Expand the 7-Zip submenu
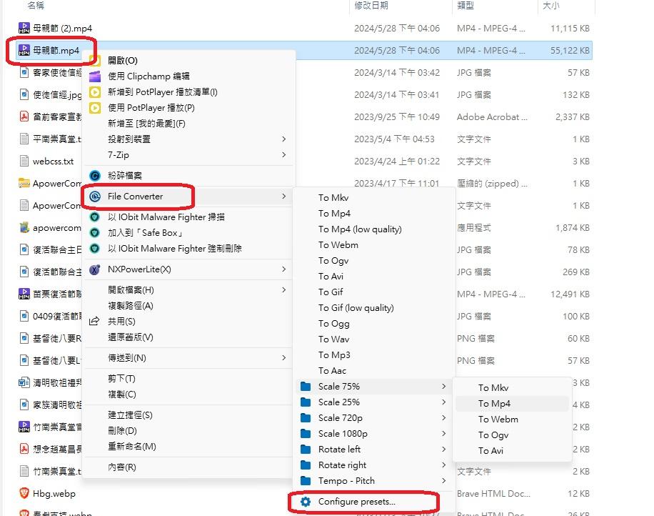 283,155
